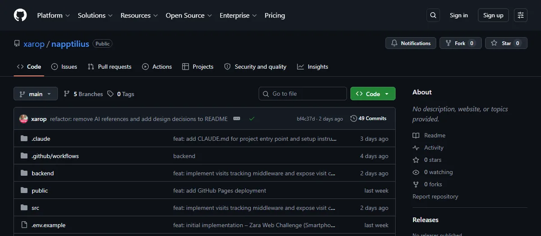
Task: Click the public folder icon
Action: click(24, 191)
